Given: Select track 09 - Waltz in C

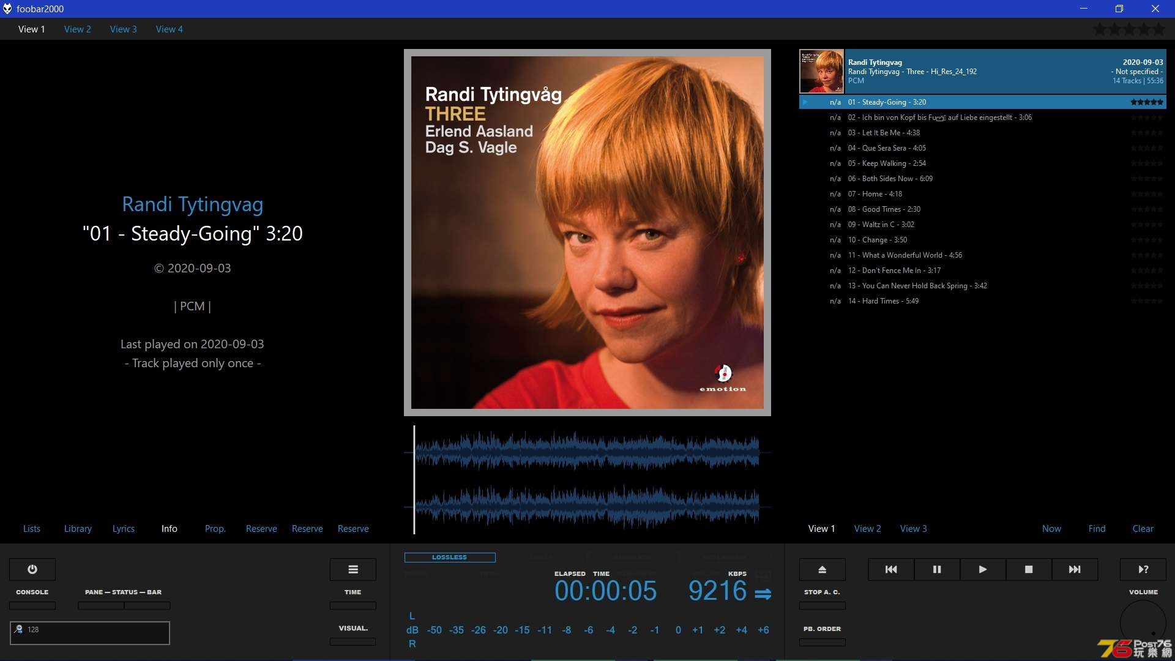Looking at the screenshot, I should tap(983, 225).
